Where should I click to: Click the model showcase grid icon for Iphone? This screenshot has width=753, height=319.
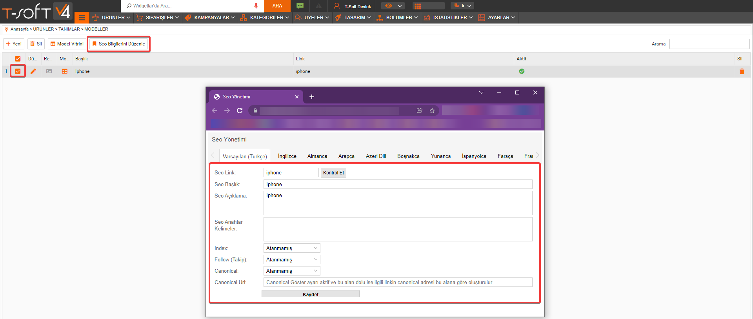coord(65,71)
